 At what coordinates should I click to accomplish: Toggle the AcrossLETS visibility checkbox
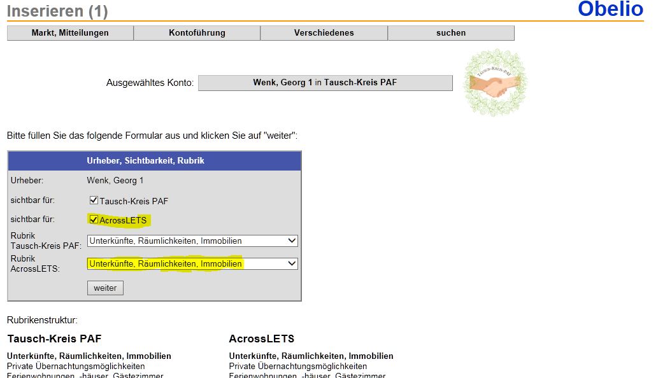tap(94, 220)
